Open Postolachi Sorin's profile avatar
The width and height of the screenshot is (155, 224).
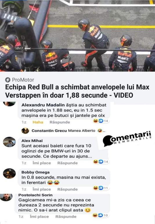(x=6, y=197)
